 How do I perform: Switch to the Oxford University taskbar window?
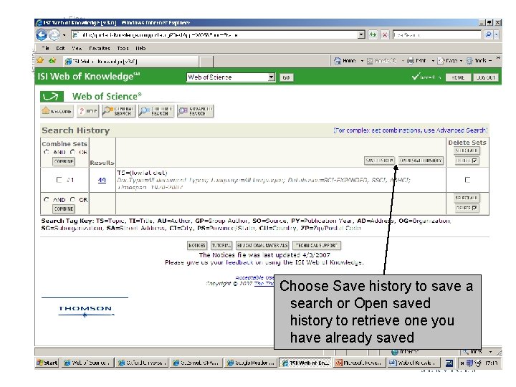[143, 363]
